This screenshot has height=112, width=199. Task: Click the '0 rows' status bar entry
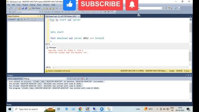[x=187, y=71]
